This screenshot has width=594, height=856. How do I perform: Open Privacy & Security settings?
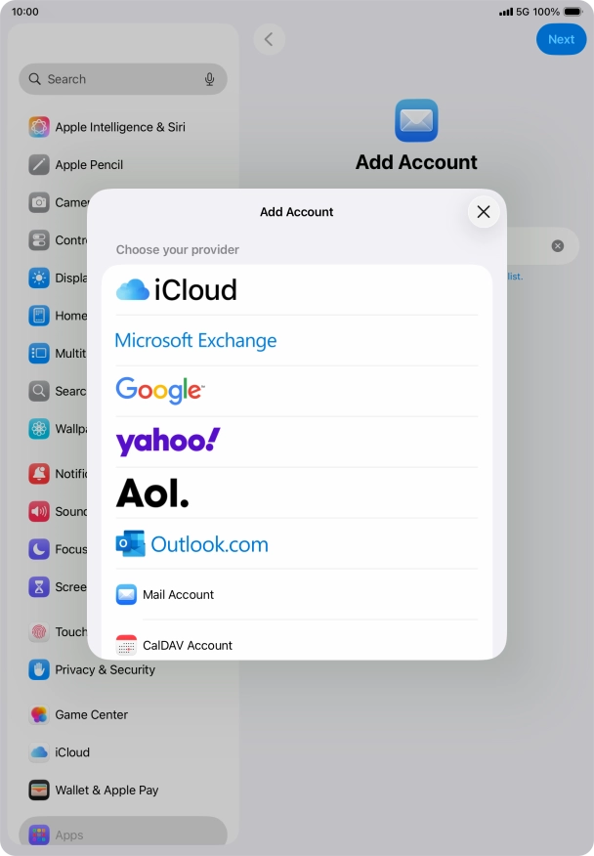(105, 670)
